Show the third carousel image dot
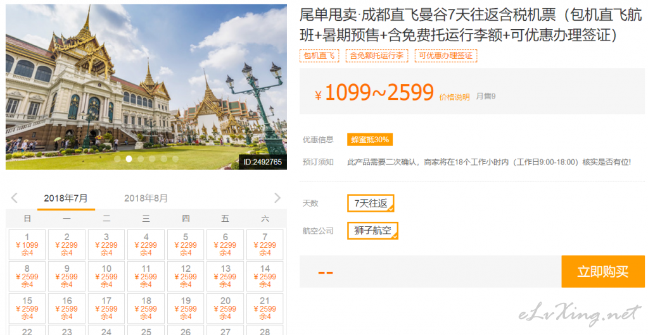 click(x=141, y=159)
